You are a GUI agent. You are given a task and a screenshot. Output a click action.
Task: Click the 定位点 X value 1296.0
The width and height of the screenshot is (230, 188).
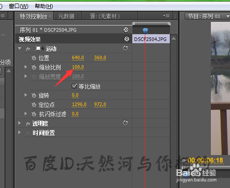pos(79,105)
